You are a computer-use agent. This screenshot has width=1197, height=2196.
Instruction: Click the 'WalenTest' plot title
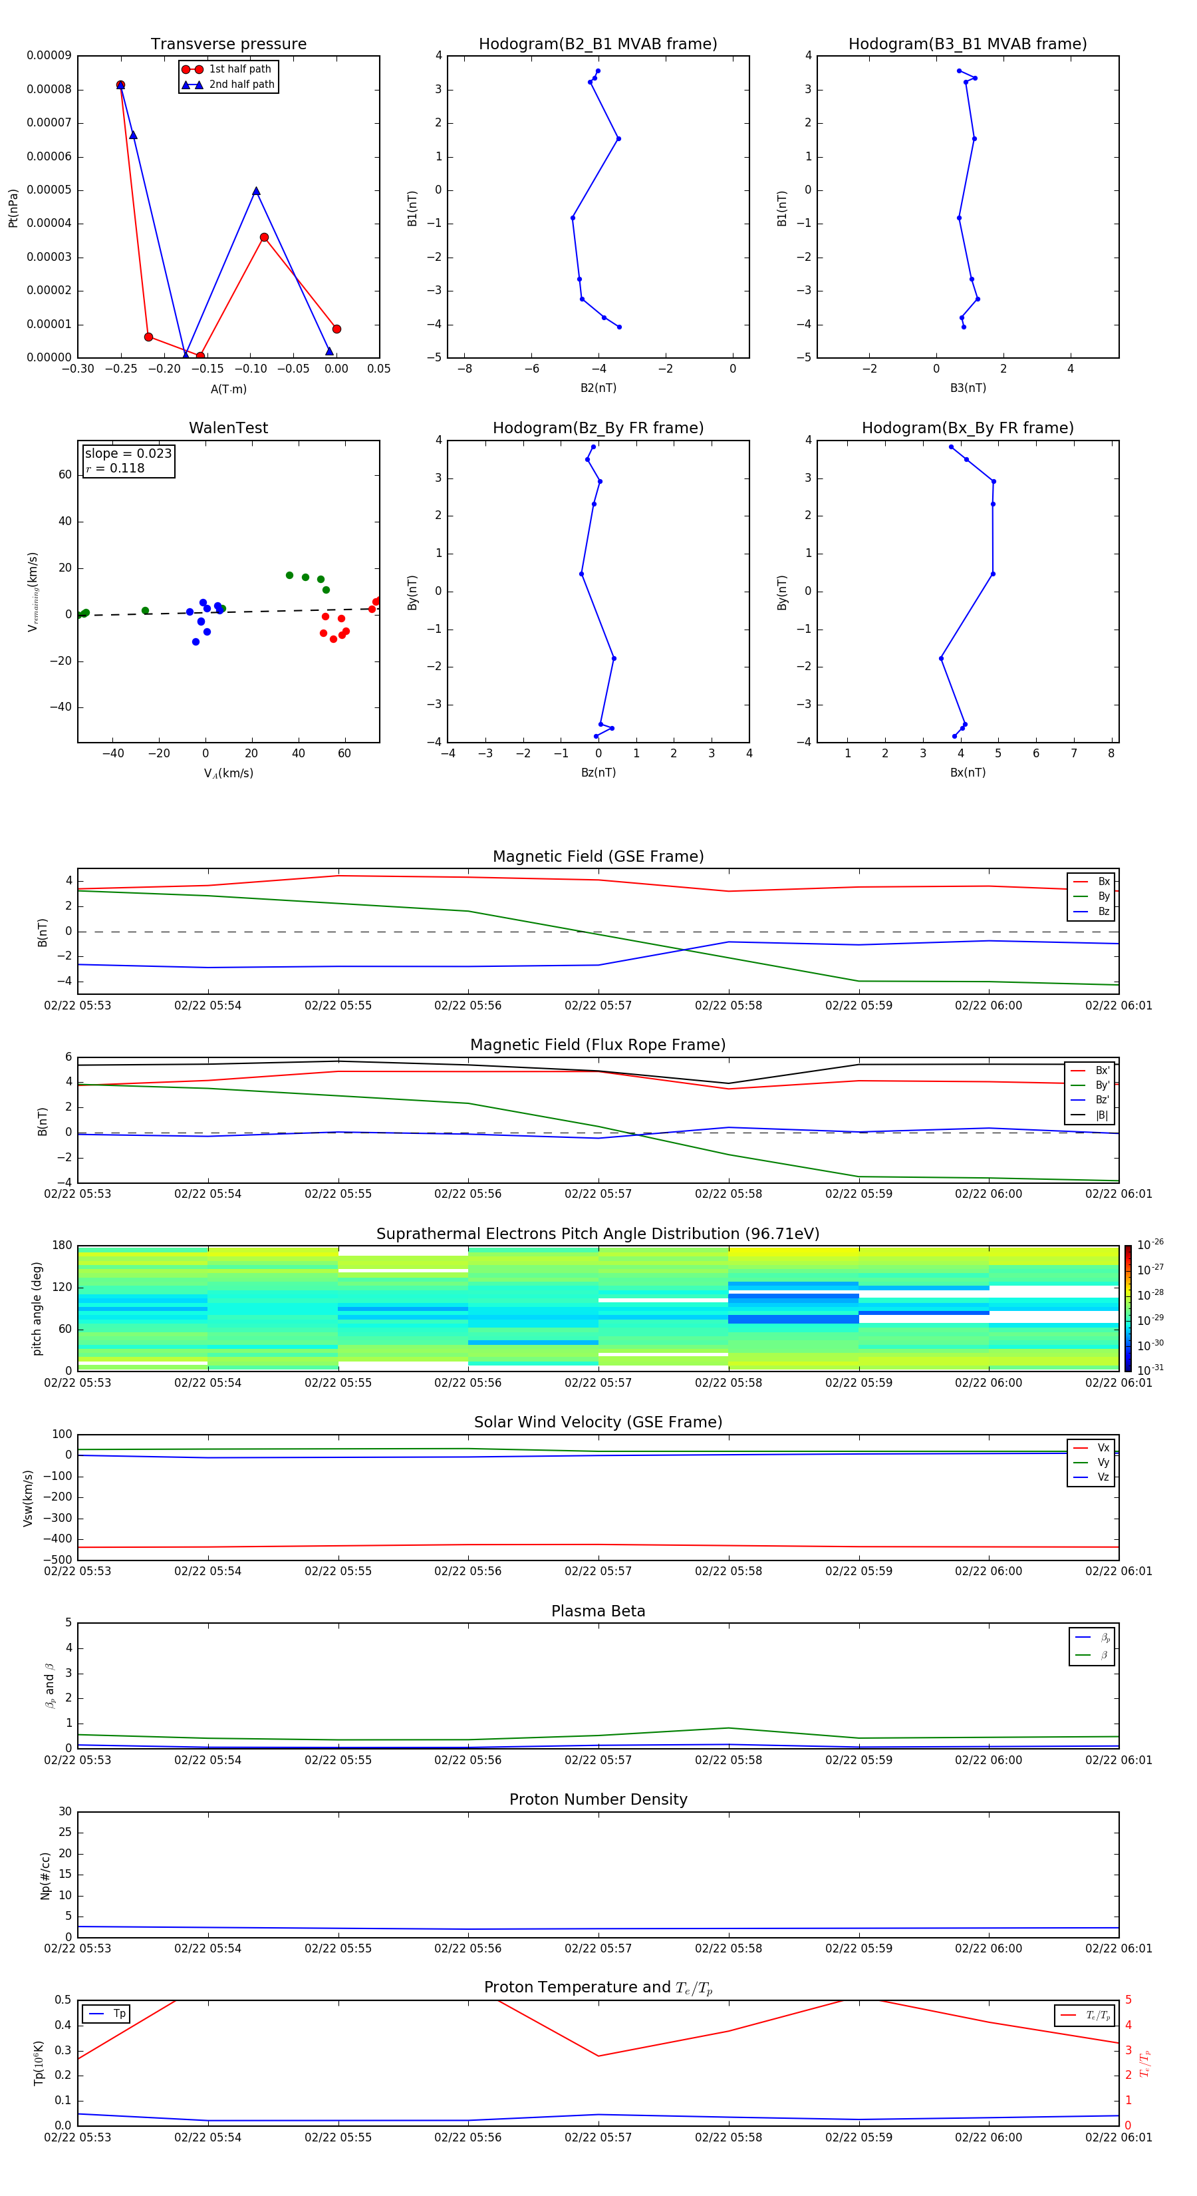pyautogui.click(x=228, y=428)
